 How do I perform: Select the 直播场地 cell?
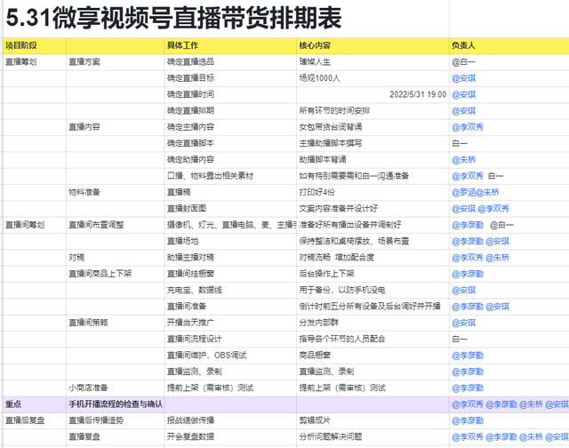(230, 241)
